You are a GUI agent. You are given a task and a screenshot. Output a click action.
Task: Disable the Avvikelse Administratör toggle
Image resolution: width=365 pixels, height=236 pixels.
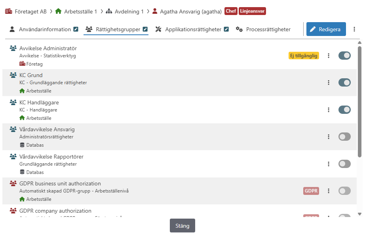[x=344, y=56]
